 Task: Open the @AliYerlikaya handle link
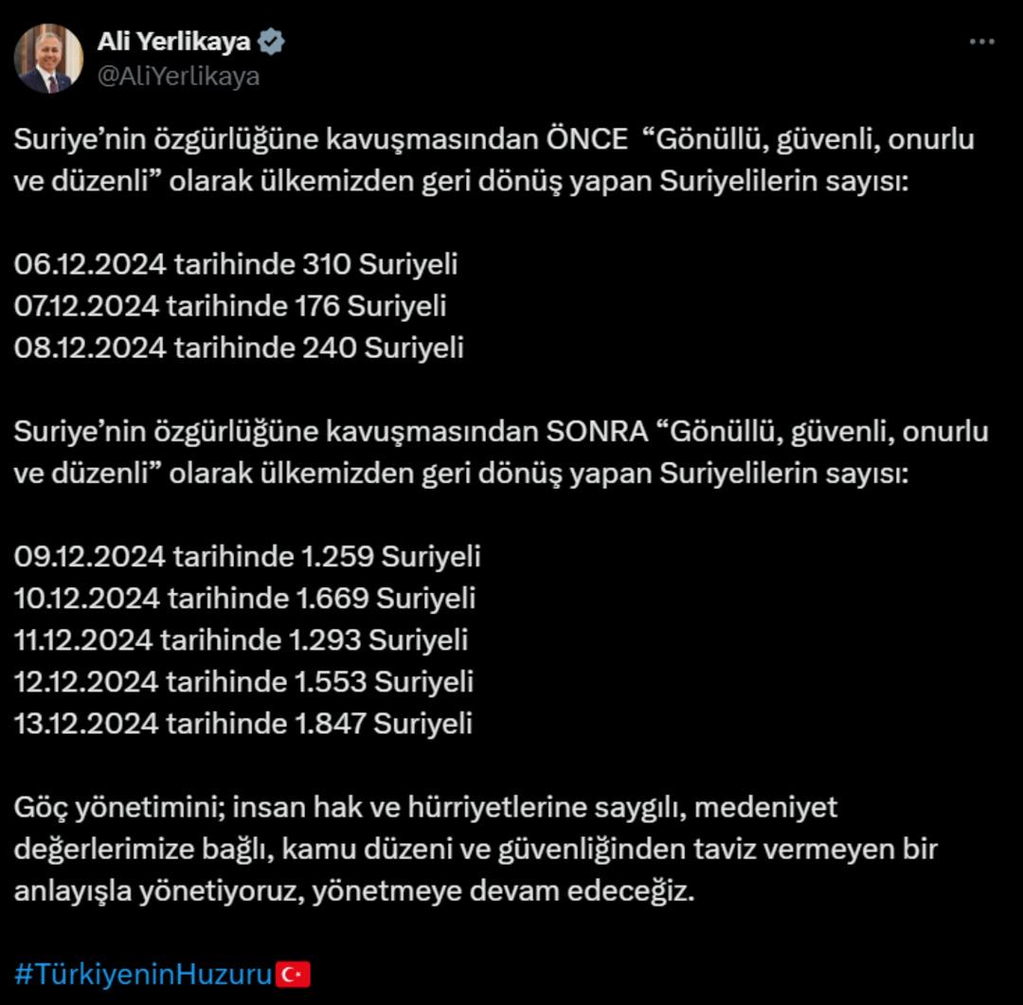click(178, 77)
